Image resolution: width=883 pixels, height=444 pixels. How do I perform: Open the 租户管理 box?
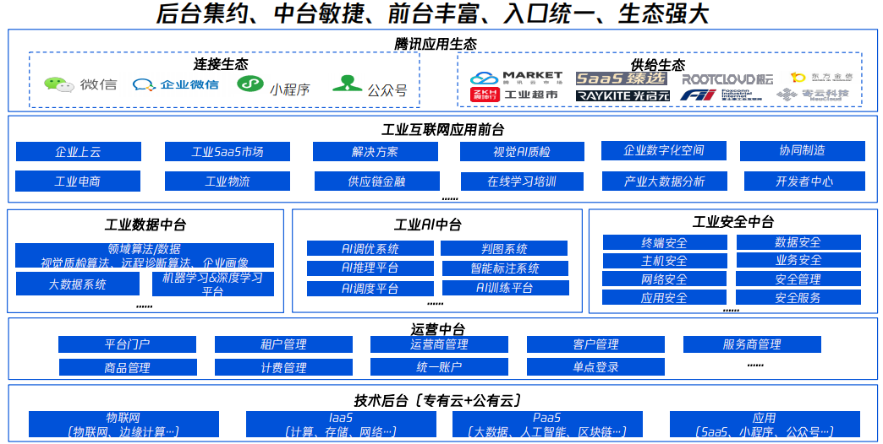(x=283, y=344)
